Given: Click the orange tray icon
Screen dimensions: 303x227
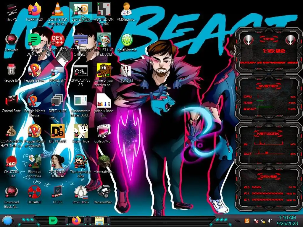Looking at the screenshot, I should tap(247, 221).
